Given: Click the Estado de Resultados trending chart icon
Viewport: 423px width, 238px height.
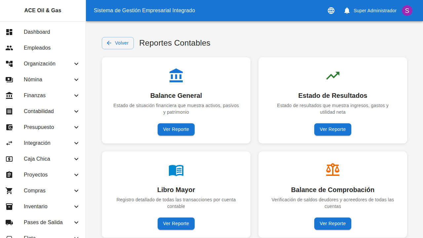Looking at the screenshot, I should pos(333,75).
